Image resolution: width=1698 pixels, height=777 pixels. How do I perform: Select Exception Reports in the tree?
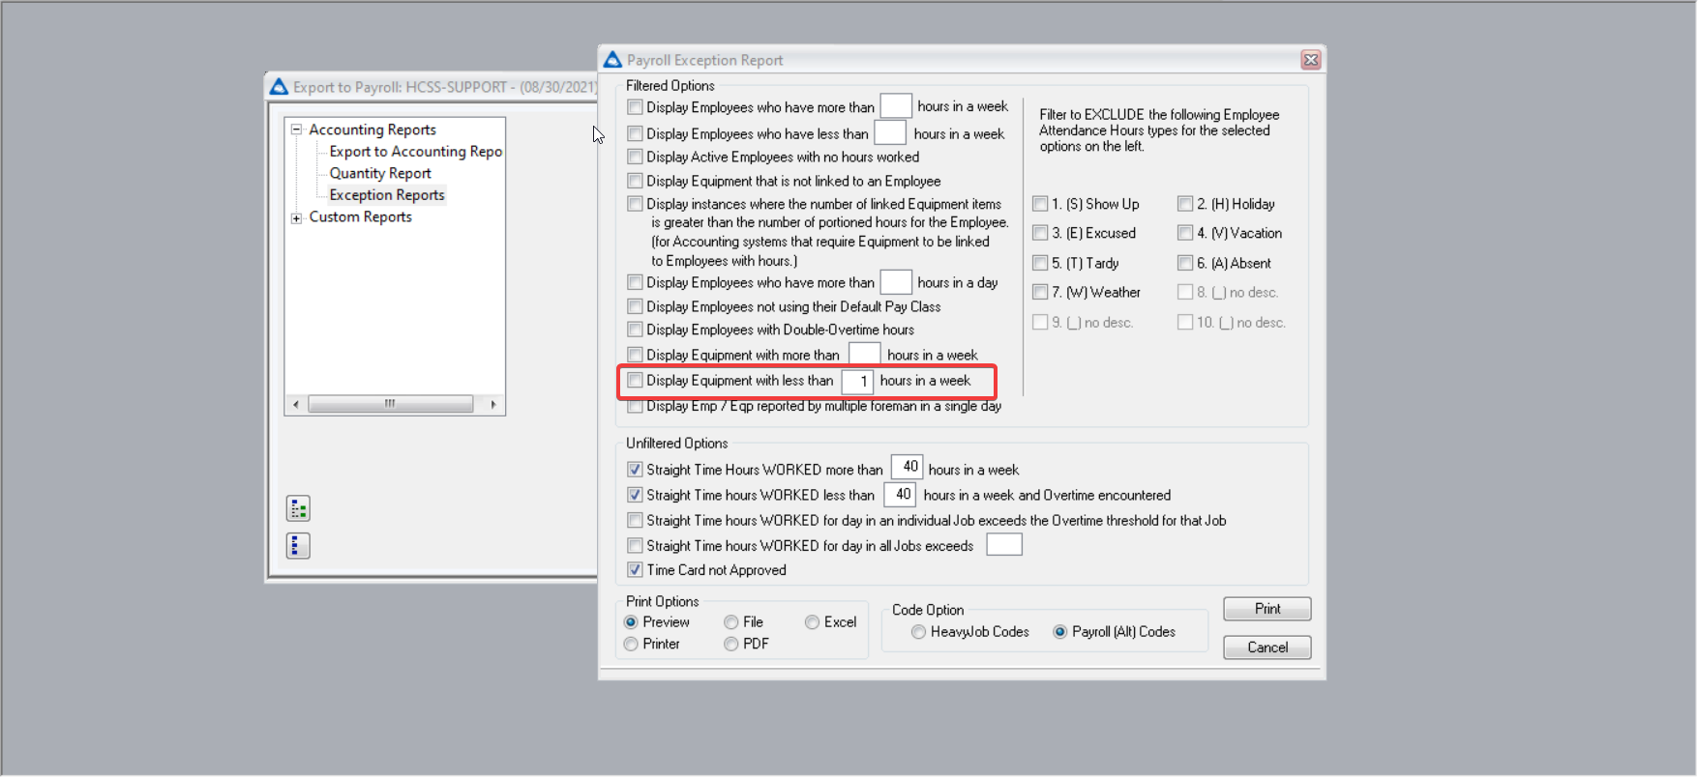pos(387,195)
